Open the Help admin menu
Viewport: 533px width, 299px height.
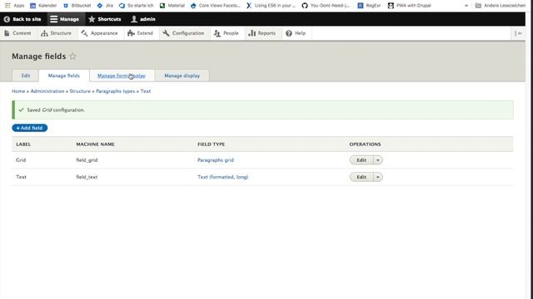click(x=296, y=33)
